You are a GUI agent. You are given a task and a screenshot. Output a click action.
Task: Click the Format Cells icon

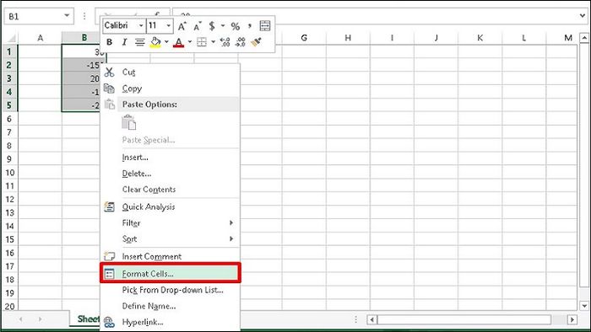109,274
